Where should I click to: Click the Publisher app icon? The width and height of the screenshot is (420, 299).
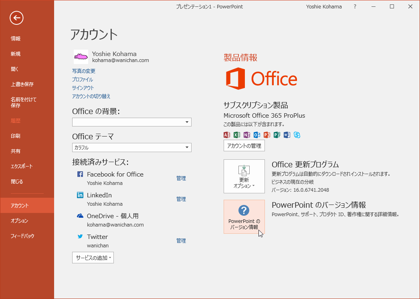pos(277,135)
